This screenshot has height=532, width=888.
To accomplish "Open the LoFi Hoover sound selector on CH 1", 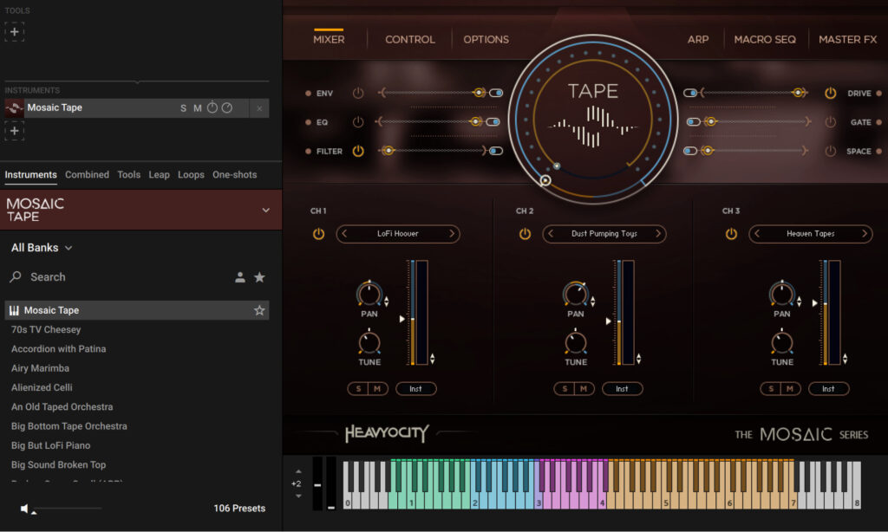I will 397,233.
